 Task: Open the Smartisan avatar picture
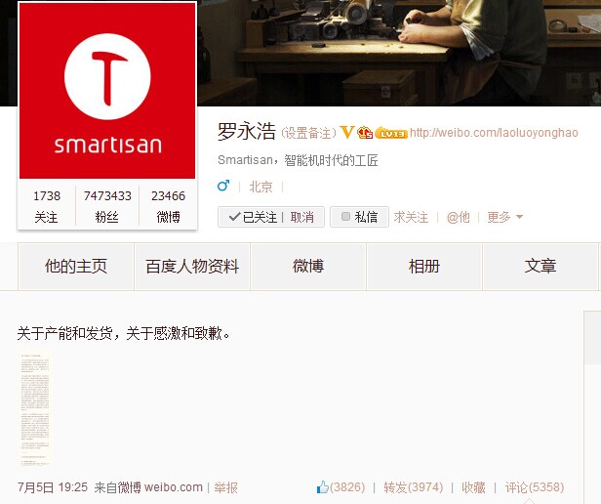(x=107, y=91)
